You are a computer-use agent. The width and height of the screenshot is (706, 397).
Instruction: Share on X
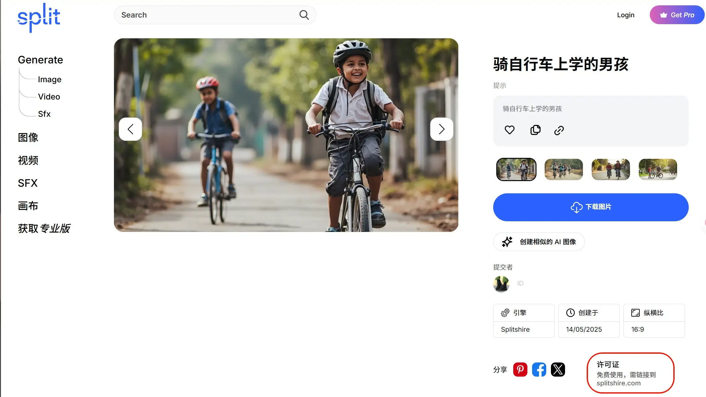point(558,369)
